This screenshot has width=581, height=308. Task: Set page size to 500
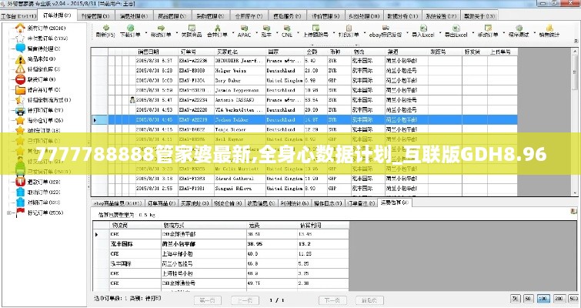[574, 298]
